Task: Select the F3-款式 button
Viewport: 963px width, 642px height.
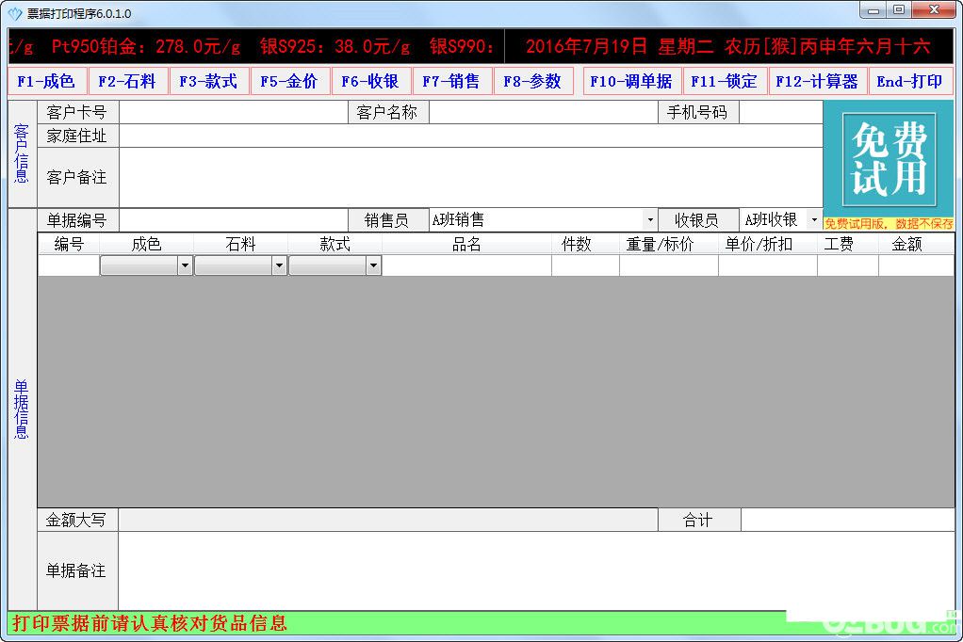Action: tap(209, 81)
